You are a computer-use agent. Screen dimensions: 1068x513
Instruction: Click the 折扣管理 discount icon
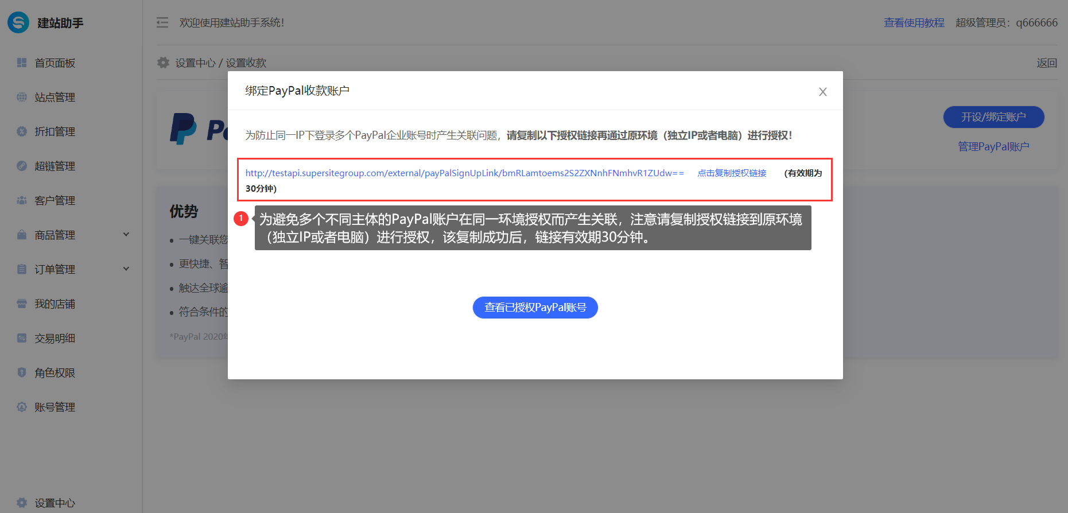coord(22,131)
